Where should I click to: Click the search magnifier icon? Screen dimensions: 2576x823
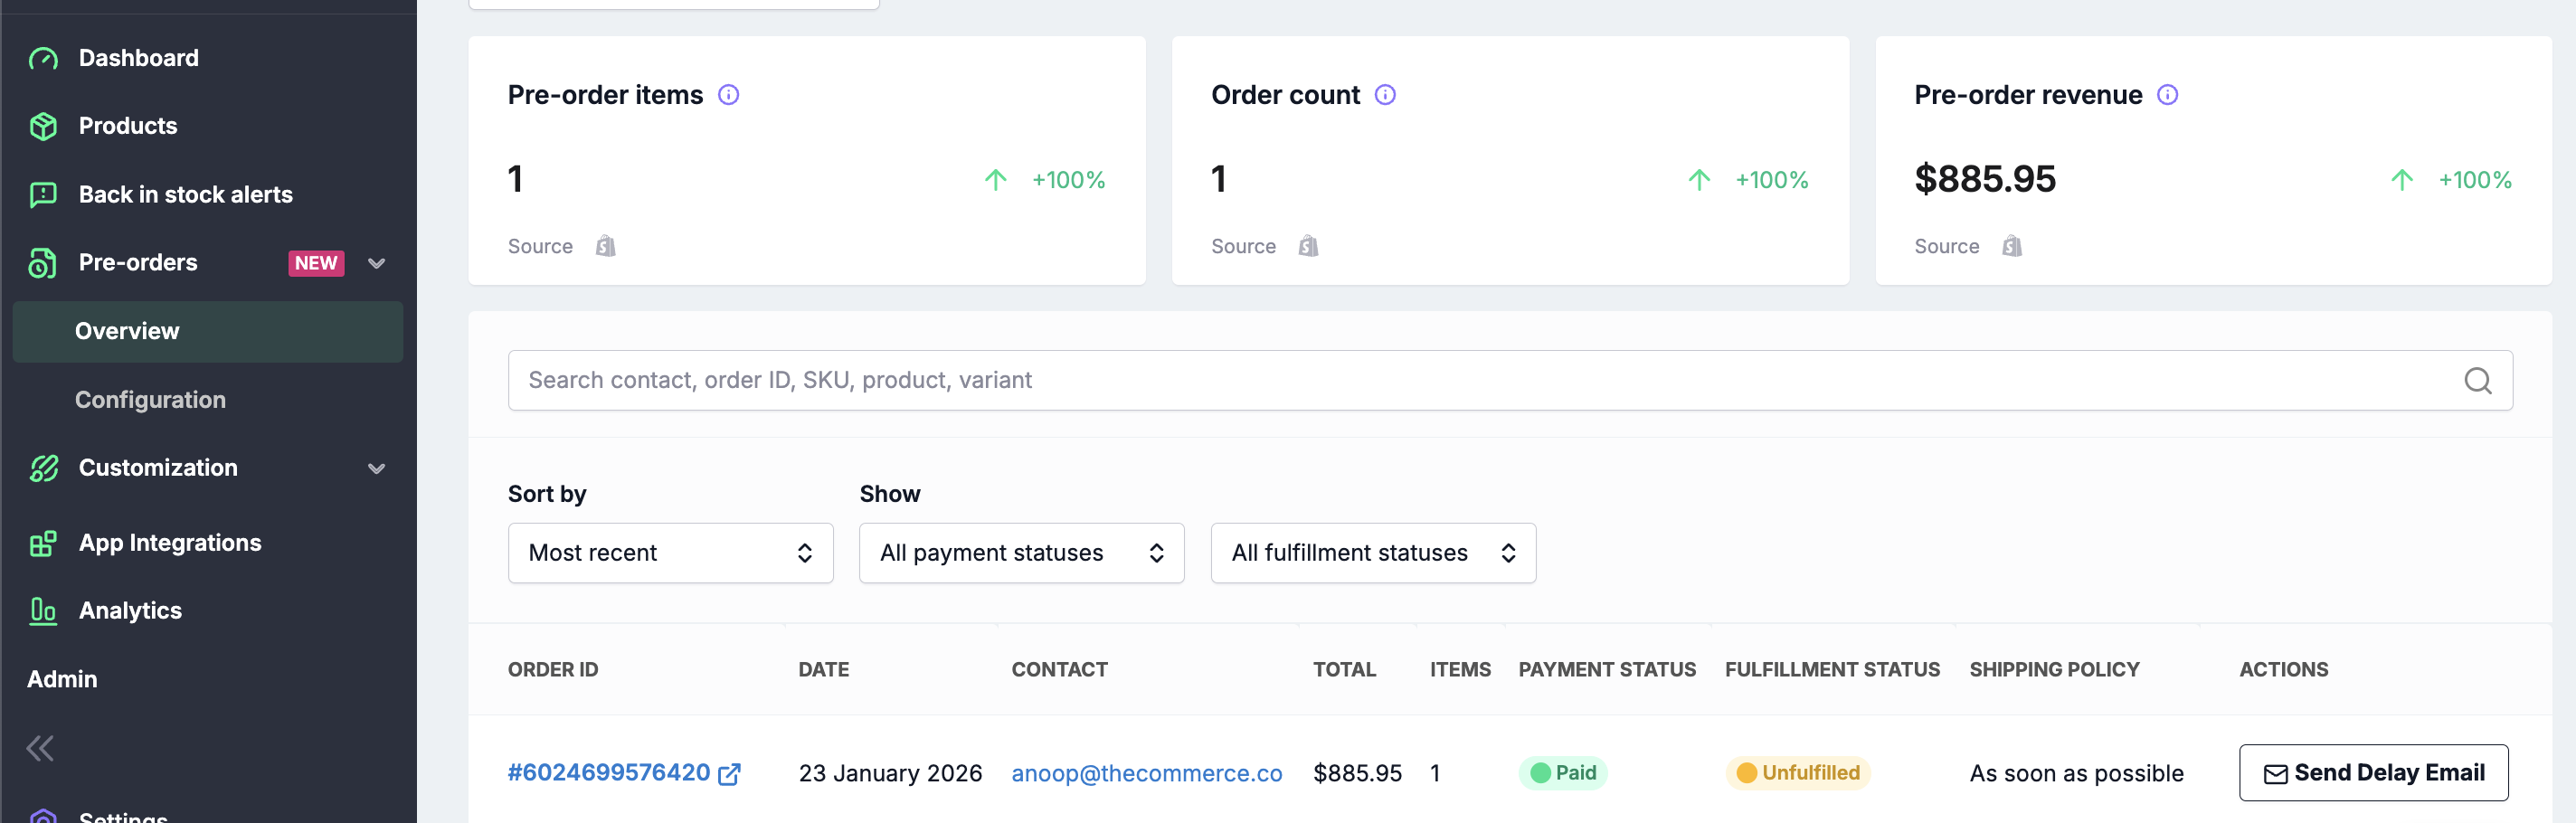pos(2477,380)
